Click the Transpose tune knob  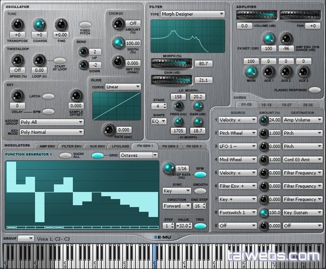click(17, 25)
